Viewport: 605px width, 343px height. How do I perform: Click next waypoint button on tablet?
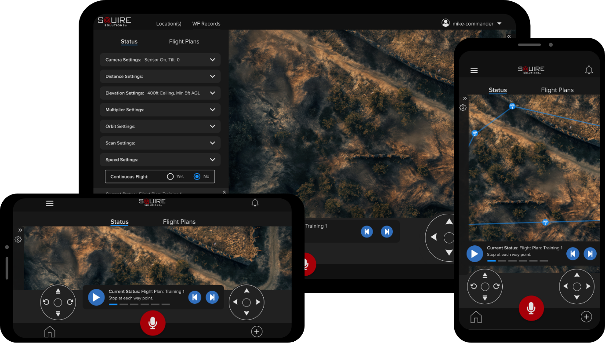[x=387, y=231]
